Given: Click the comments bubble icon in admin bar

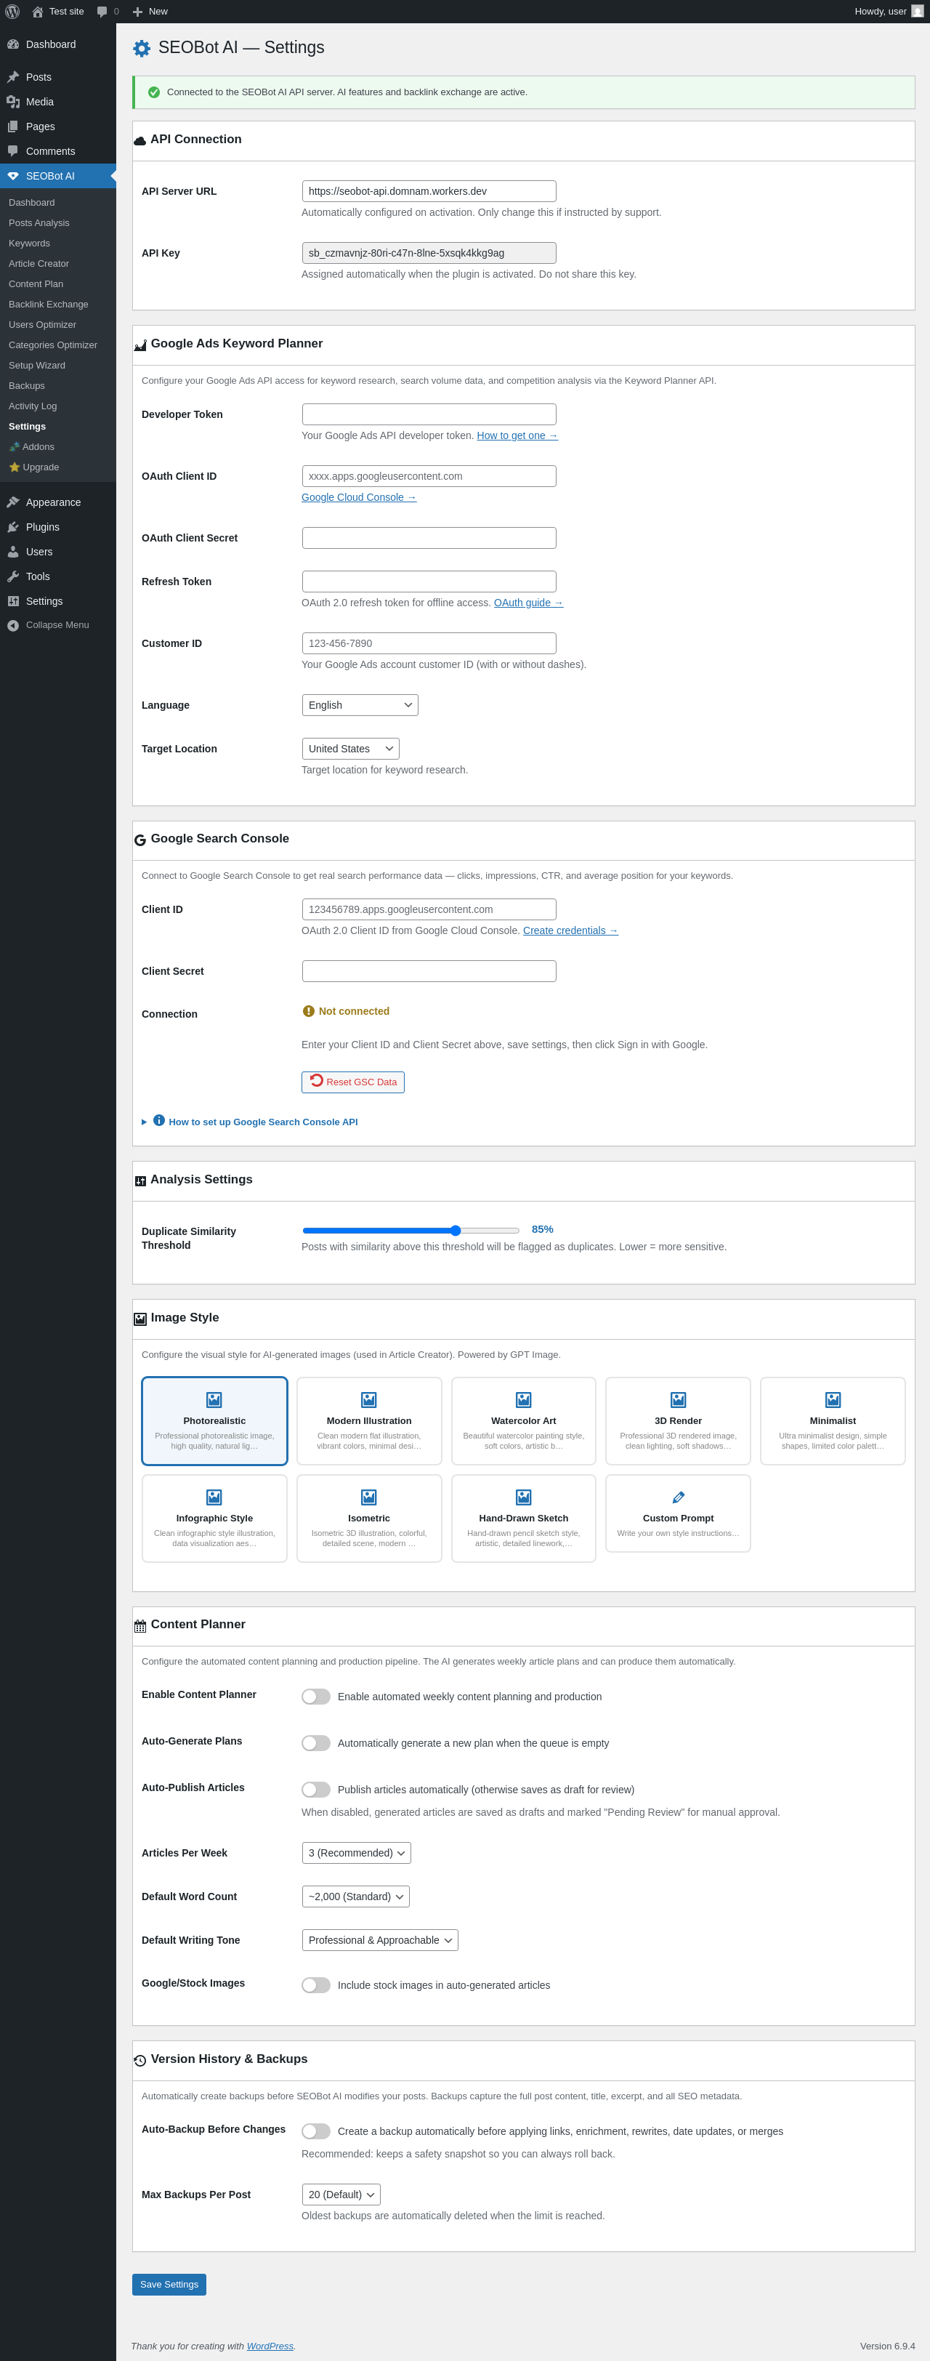Looking at the screenshot, I should pos(102,11).
